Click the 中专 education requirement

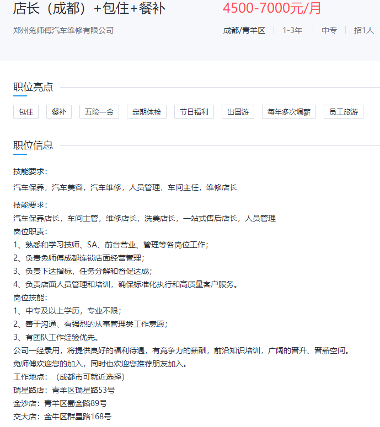[329, 30]
